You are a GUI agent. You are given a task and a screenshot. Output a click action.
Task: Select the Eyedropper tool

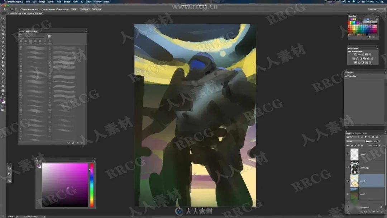tap(3, 38)
